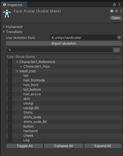The height and width of the screenshot is (156, 123).
Task: Check the uwagi_BK checkbox
Action: click(x=10, y=108)
